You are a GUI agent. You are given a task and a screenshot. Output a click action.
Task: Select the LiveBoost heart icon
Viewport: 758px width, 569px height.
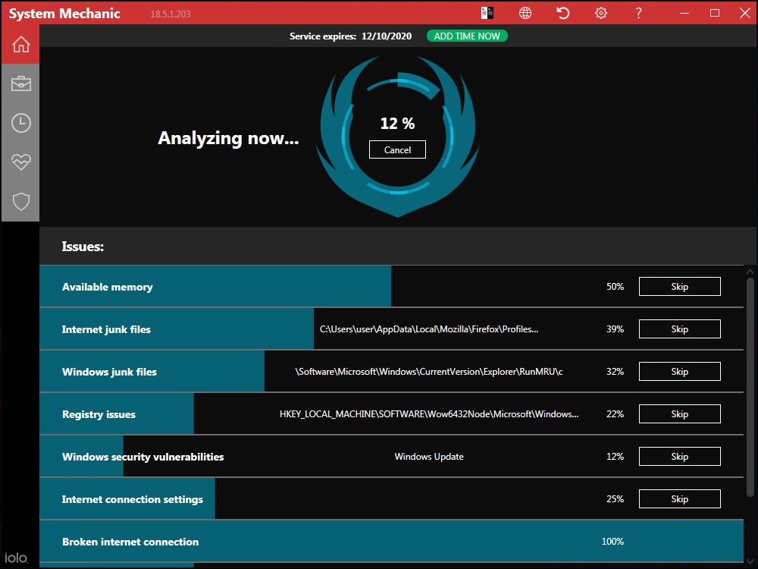pyautogui.click(x=20, y=162)
